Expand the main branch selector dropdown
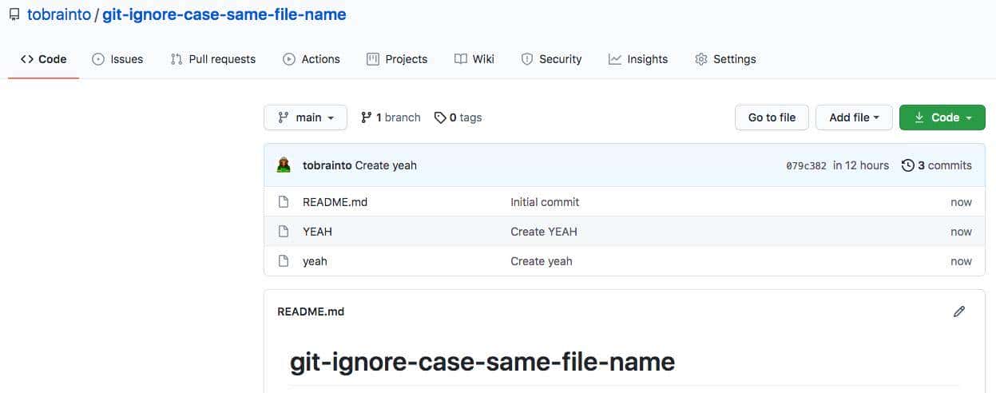The width and height of the screenshot is (996, 393). (x=305, y=117)
